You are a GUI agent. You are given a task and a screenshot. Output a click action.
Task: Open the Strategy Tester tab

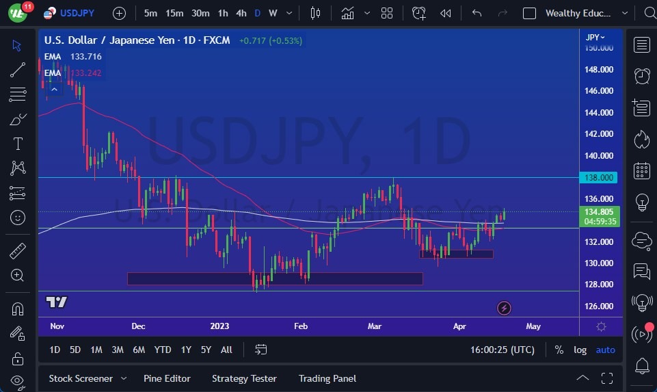(244, 378)
